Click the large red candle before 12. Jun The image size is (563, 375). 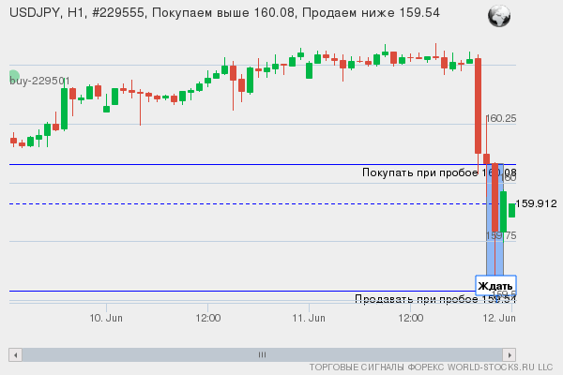click(x=478, y=106)
